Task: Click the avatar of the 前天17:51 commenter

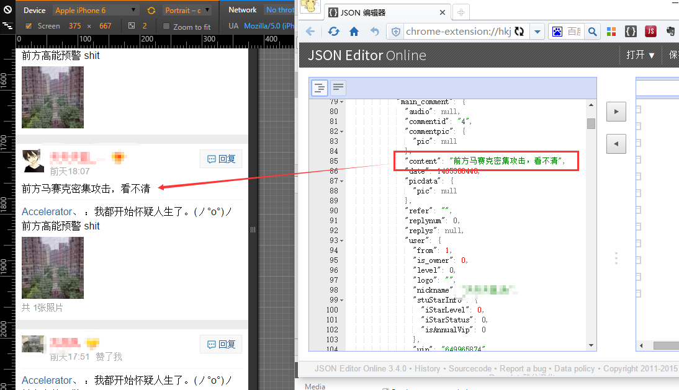Action: point(33,344)
